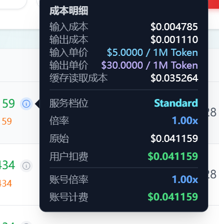
Task: Click the 输出单价 label
Action: click(69, 65)
